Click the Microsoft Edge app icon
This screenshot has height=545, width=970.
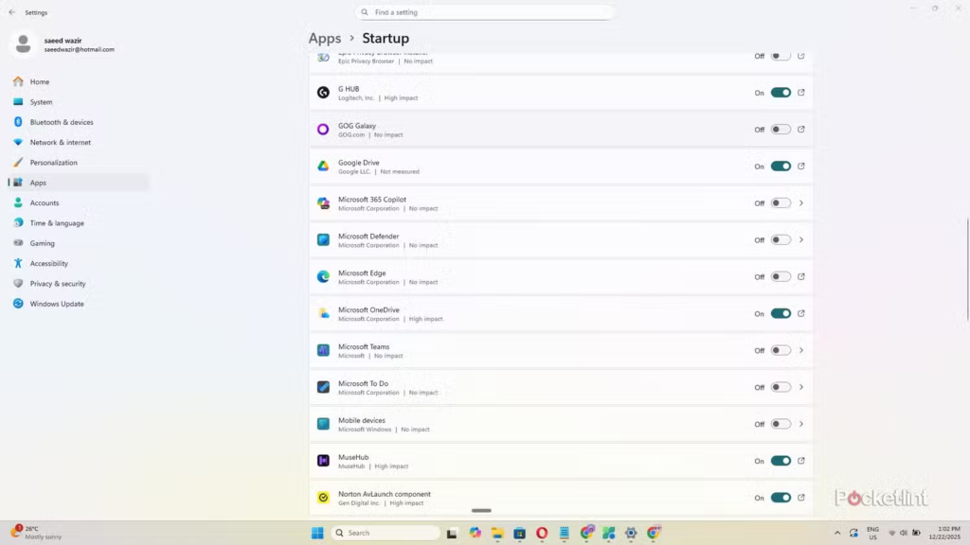click(323, 277)
